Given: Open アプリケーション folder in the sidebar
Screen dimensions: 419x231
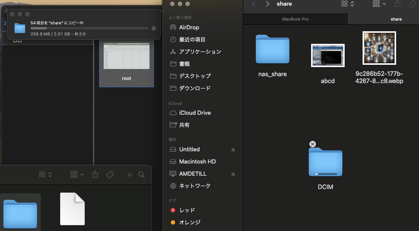Looking at the screenshot, I should (x=200, y=52).
